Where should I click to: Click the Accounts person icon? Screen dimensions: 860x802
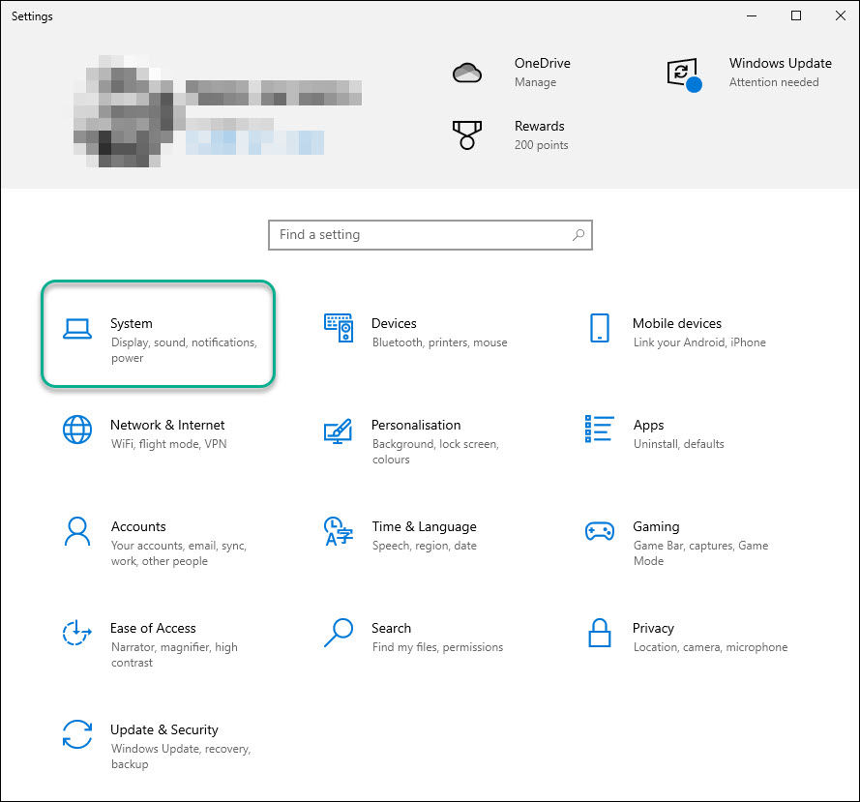pos(77,531)
